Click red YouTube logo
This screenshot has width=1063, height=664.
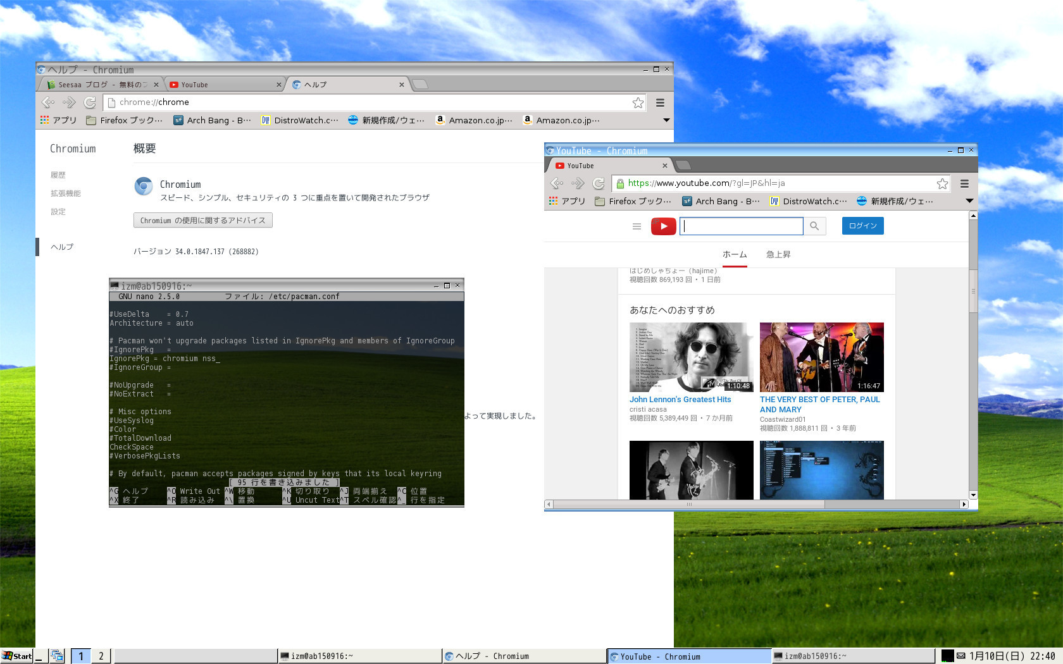point(663,226)
